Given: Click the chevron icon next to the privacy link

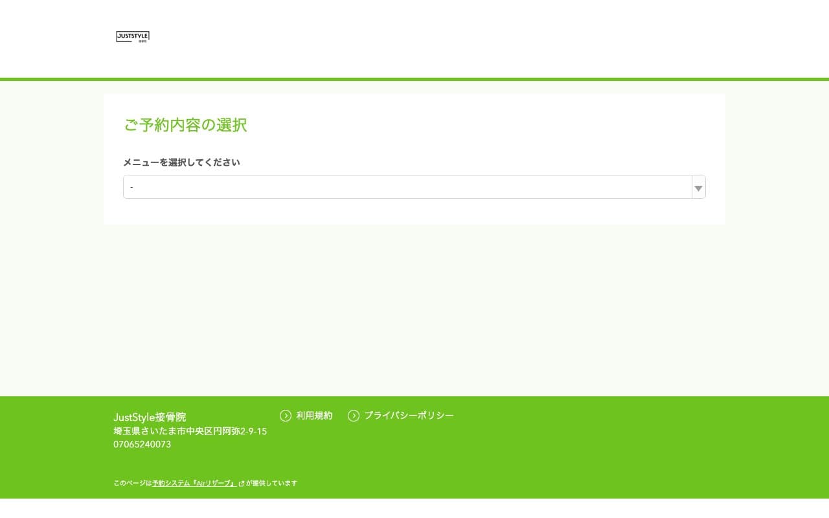Looking at the screenshot, I should 354,416.
